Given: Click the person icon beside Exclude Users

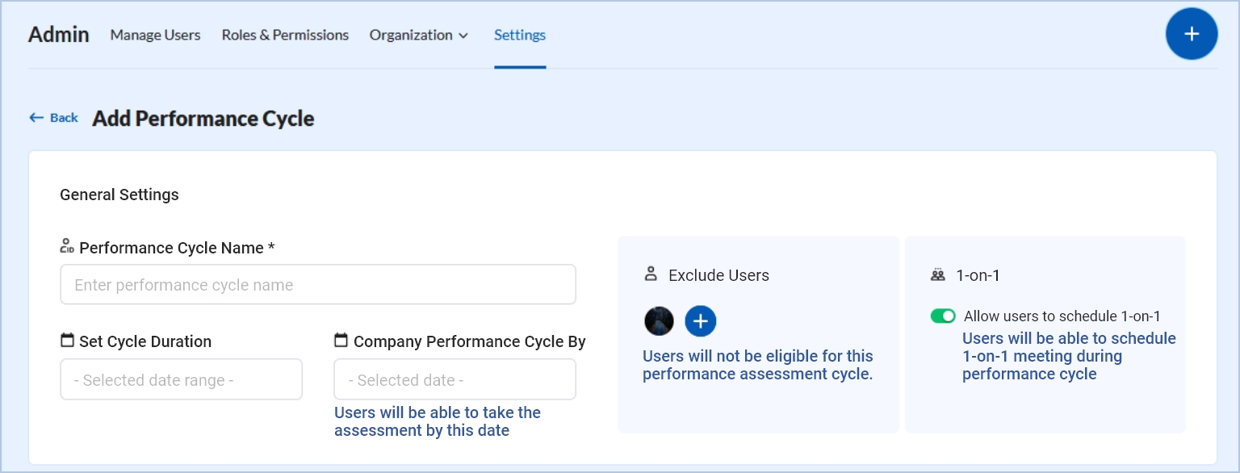Looking at the screenshot, I should pyautogui.click(x=651, y=274).
